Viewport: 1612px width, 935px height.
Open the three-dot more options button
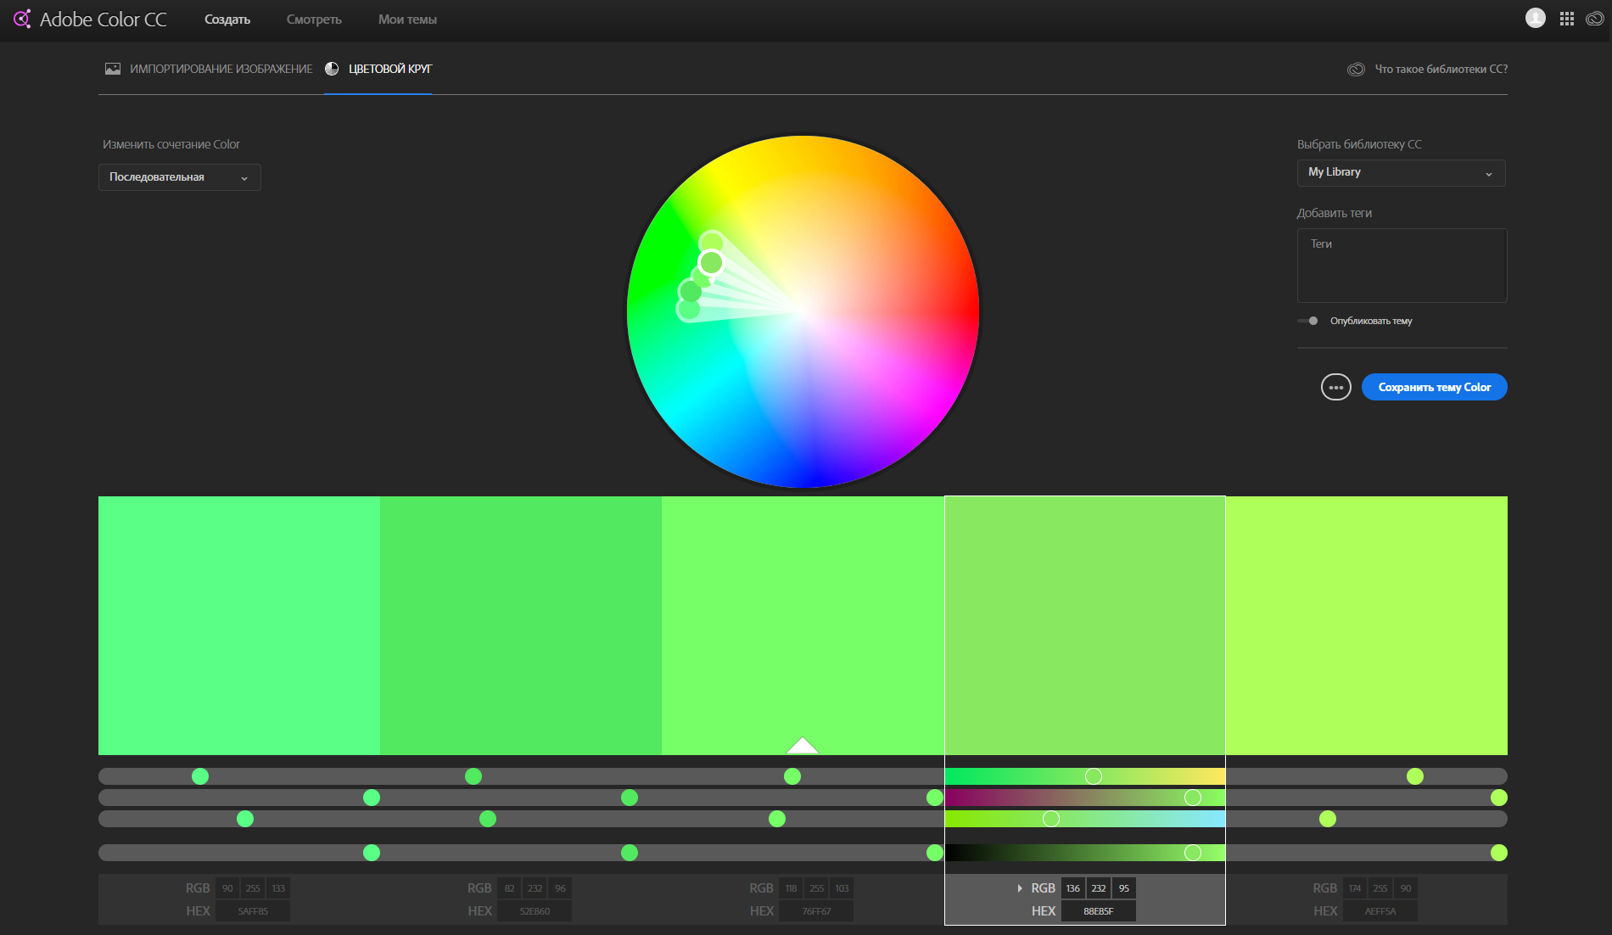point(1335,387)
